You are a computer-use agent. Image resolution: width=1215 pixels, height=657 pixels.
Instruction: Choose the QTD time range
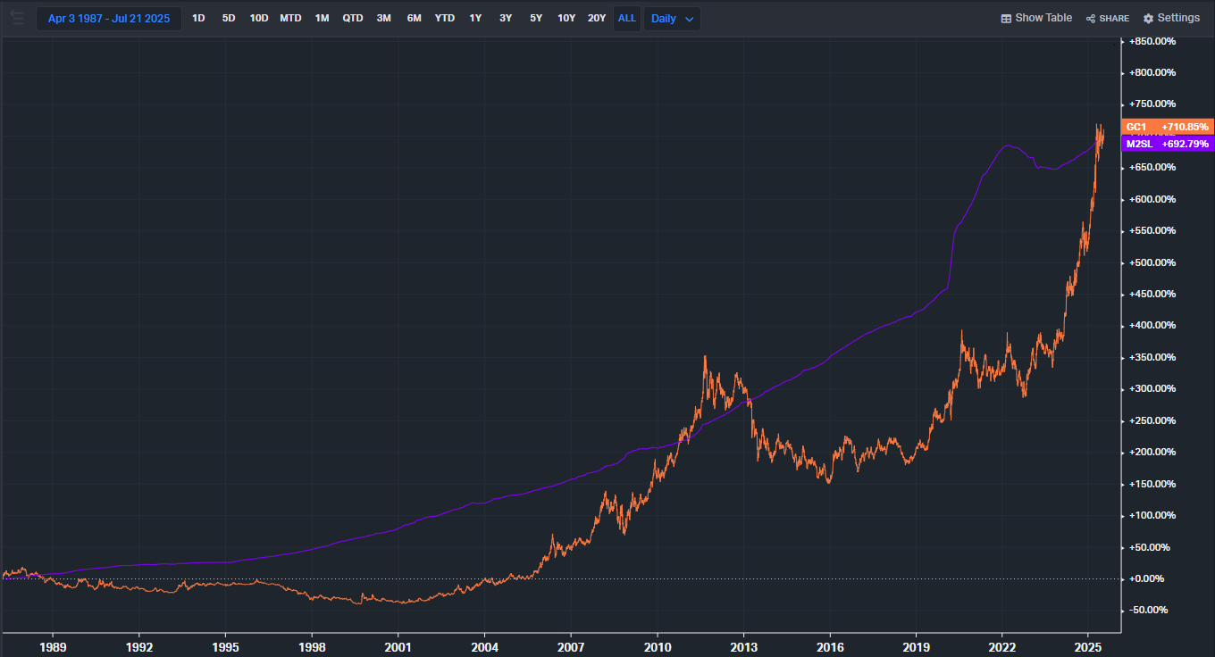[x=353, y=19]
